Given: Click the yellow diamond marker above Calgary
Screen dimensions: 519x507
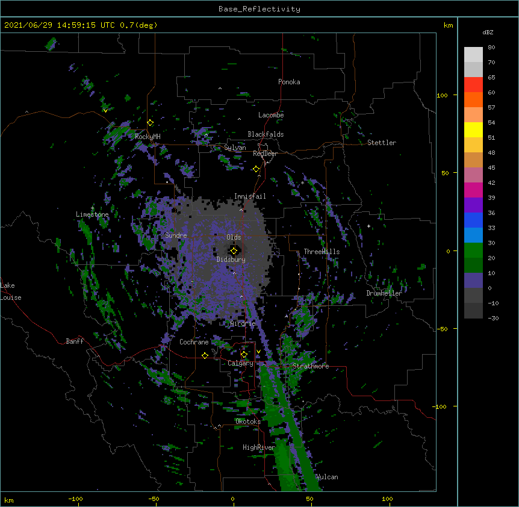Looking at the screenshot, I should 244,355.
